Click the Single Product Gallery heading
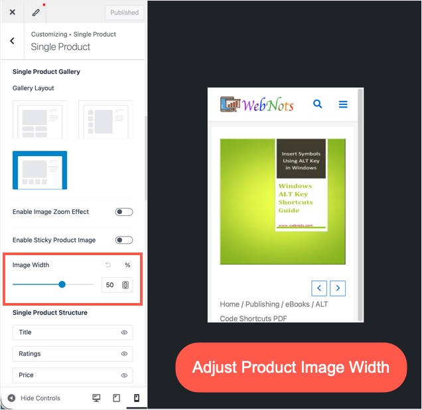This screenshot has width=422, height=410. tap(46, 72)
